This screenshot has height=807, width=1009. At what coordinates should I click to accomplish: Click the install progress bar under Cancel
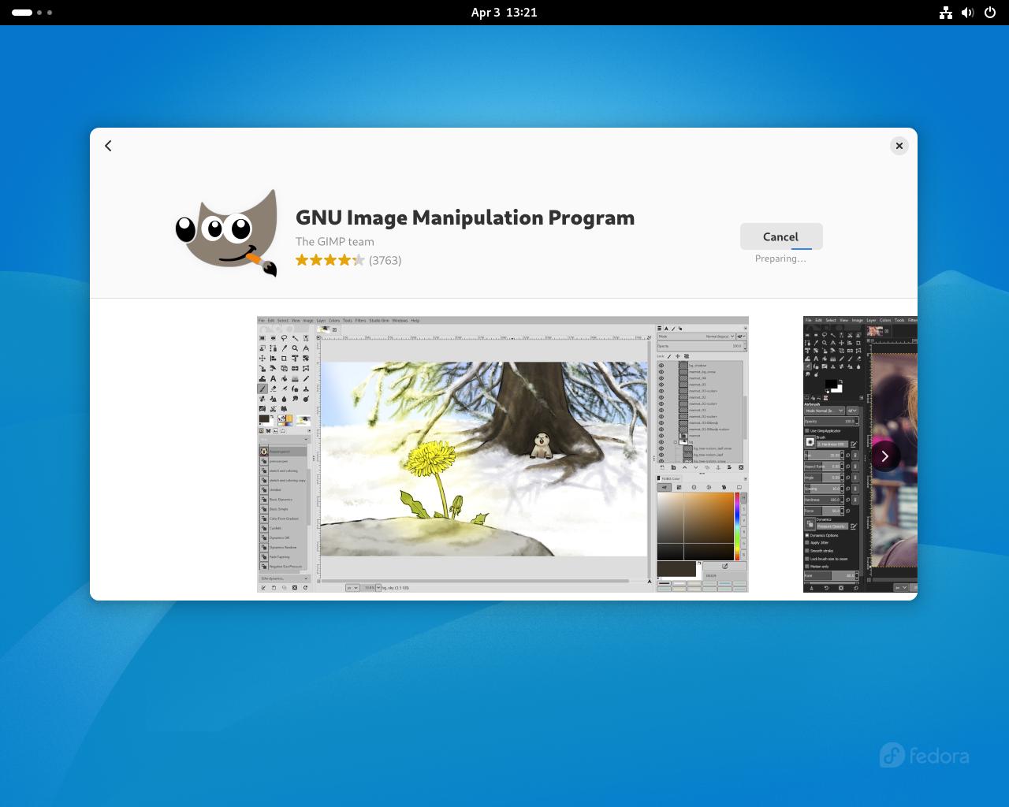pos(780,248)
